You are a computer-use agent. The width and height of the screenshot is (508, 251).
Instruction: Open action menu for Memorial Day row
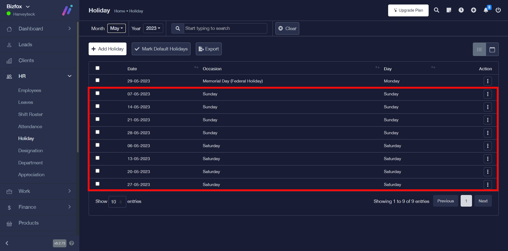(487, 81)
